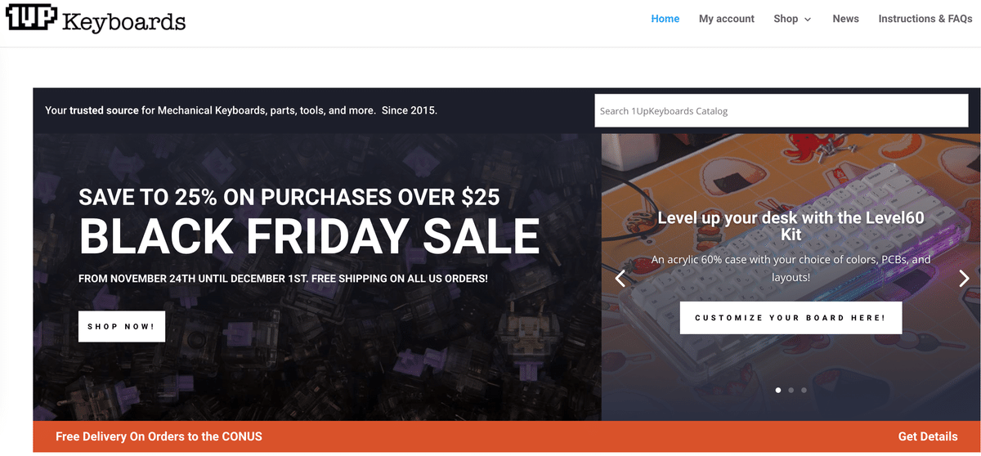Advance carousel with right arrow

pyautogui.click(x=964, y=279)
